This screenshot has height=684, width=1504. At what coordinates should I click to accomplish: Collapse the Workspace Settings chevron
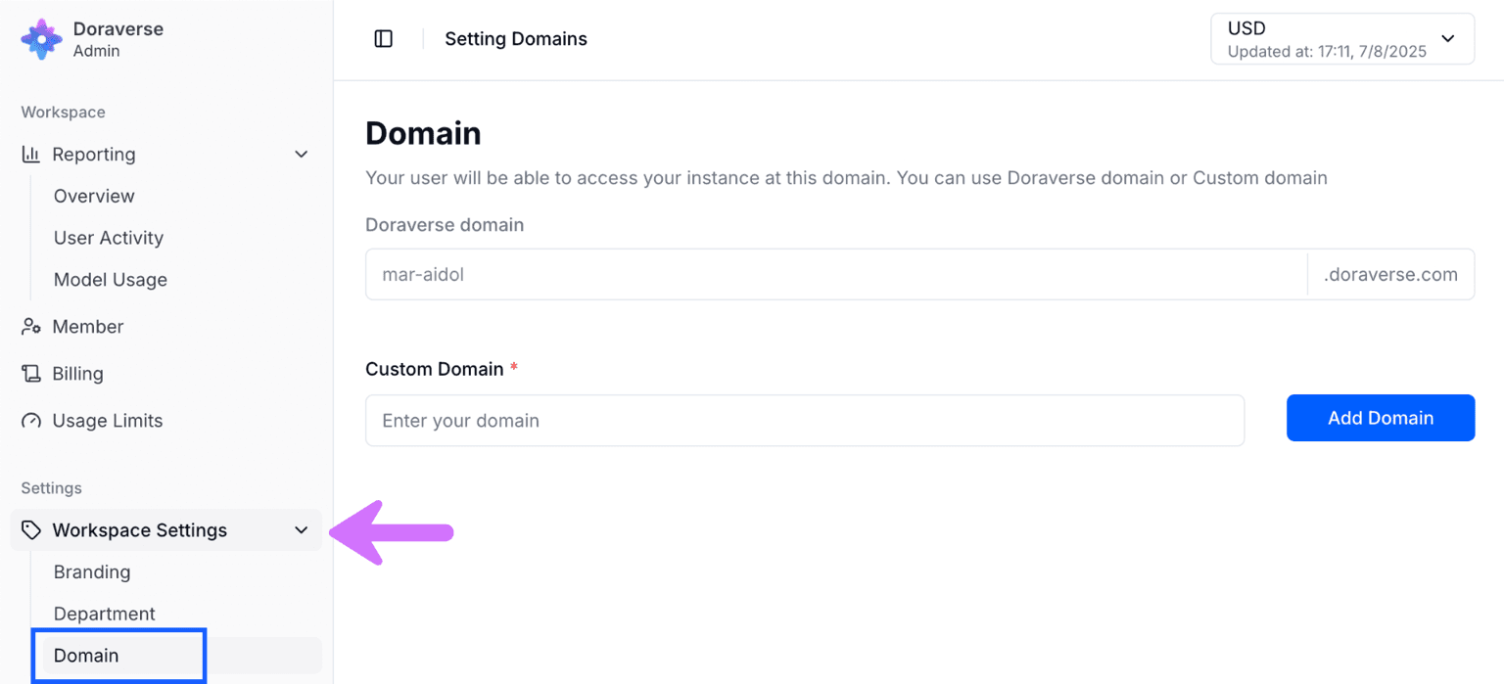click(x=302, y=530)
